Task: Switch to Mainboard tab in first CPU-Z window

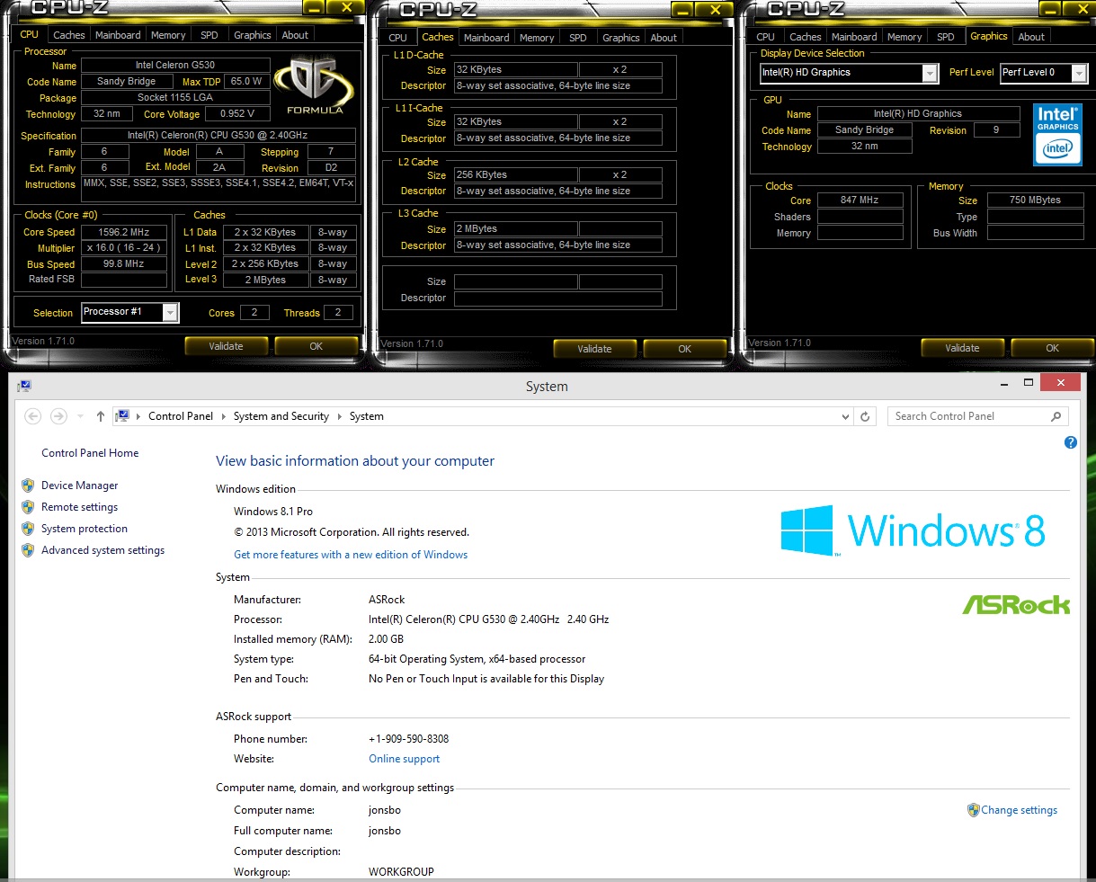Action: tap(119, 35)
